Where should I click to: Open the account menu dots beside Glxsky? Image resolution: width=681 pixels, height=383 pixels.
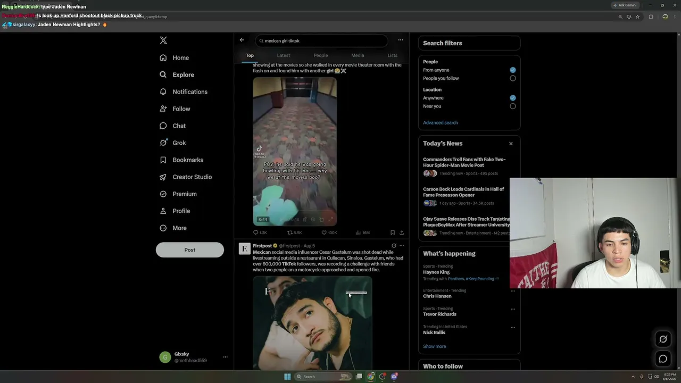226,357
